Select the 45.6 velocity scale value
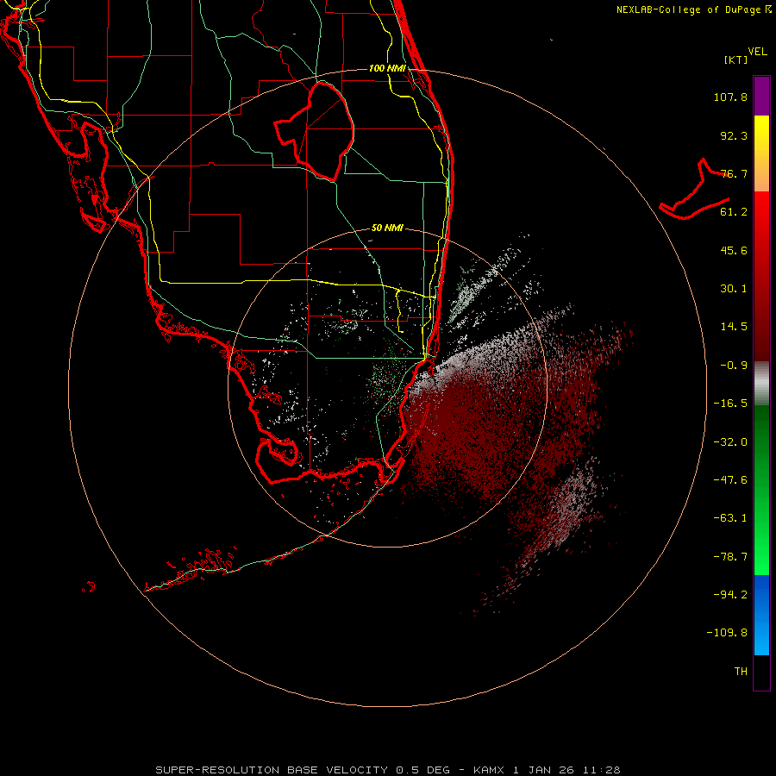This screenshot has width=776, height=776. 734,250
